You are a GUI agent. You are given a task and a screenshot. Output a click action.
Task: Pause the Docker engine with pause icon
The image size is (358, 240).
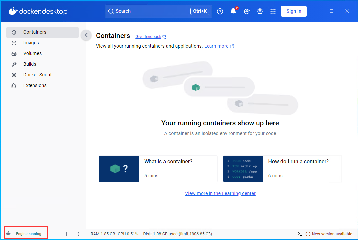(x=68, y=234)
